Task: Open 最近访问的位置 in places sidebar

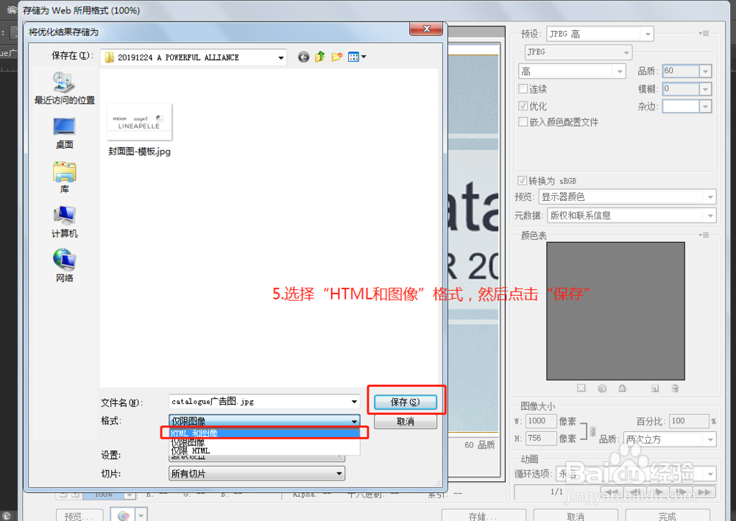Action: (x=64, y=88)
